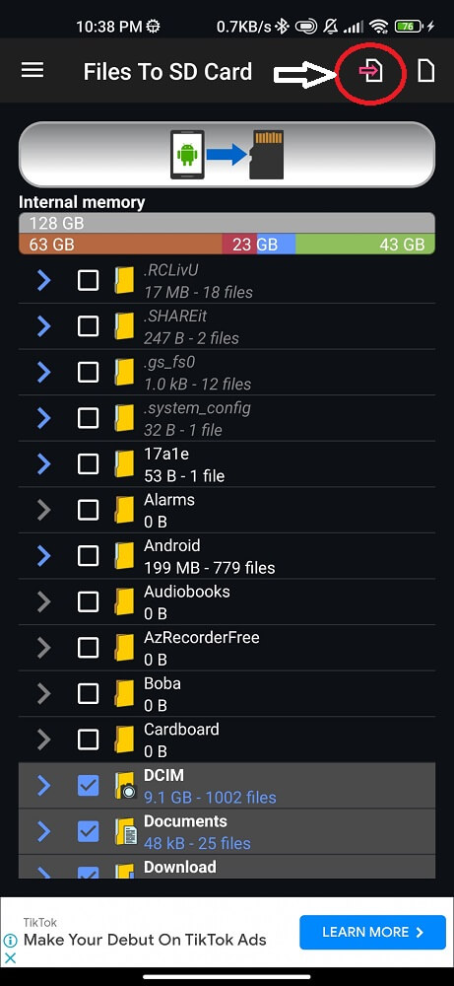This screenshot has height=986, width=454.
Task: Expand the DCIM folder chevron
Action: coord(43,786)
